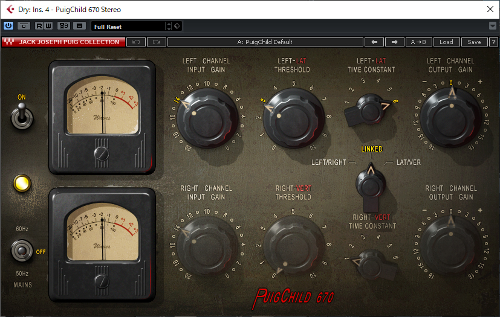The image size is (500, 317).
Task: Expand the plugin functions menu arrow
Action: [x=493, y=26]
